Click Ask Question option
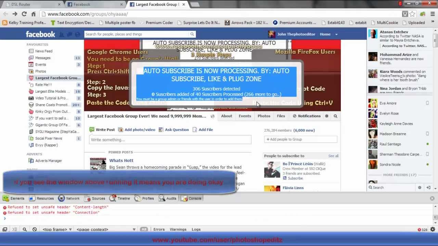Image resolution: width=438 pixels, height=246 pixels. coord(173,129)
